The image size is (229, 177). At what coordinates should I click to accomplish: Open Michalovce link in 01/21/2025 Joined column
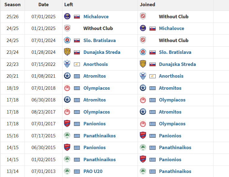tap(172, 28)
